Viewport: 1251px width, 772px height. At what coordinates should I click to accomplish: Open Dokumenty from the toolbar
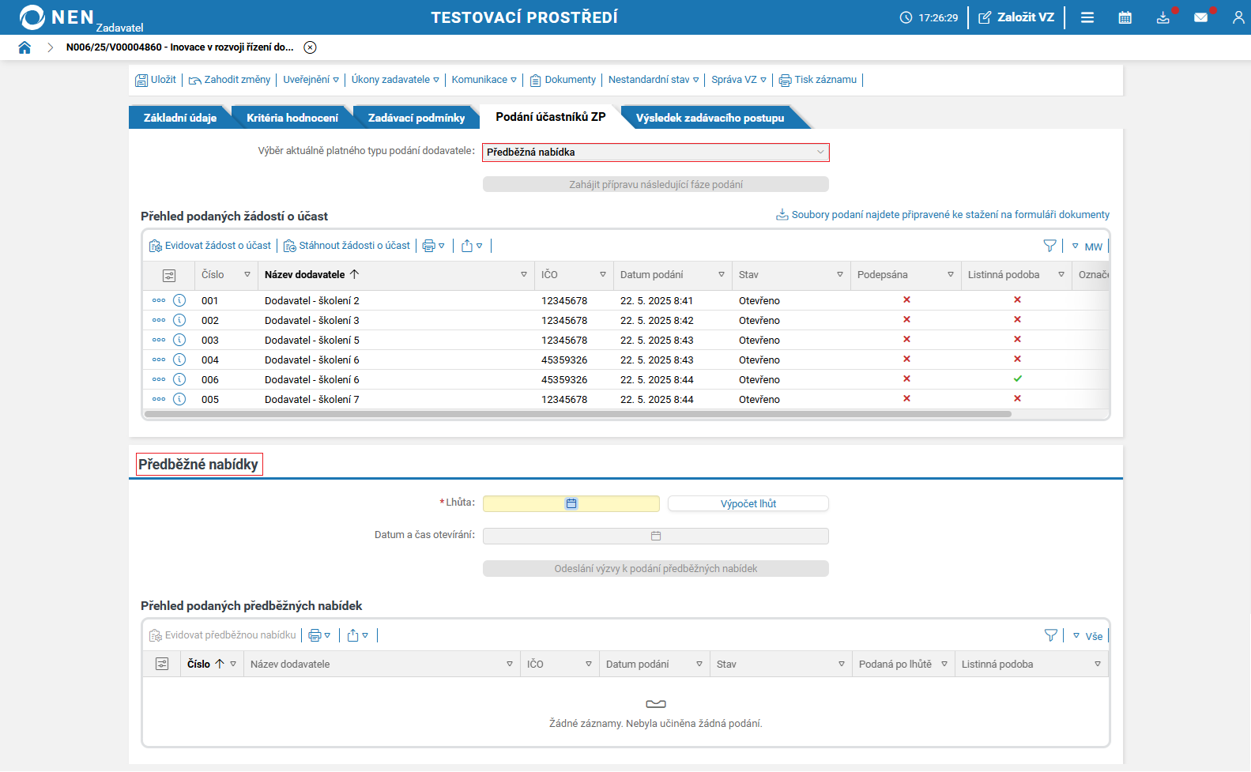click(x=563, y=80)
